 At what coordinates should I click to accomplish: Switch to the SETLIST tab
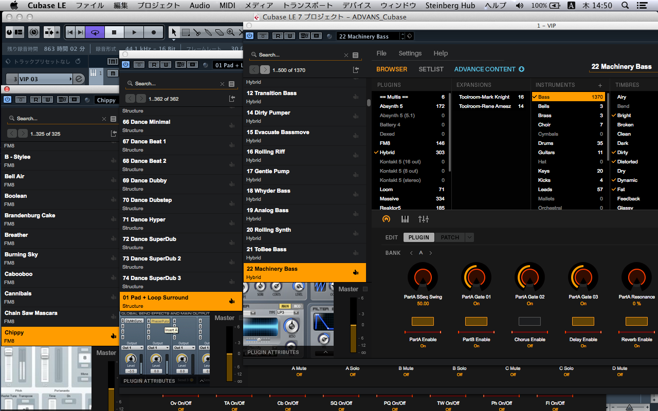pyautogui.click(x=431, y=69)
